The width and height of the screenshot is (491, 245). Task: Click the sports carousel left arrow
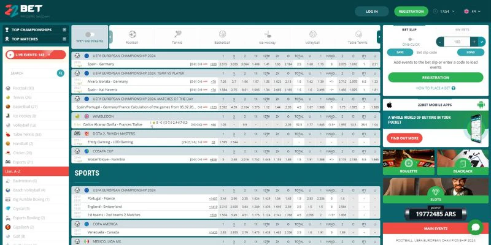pos(110,37)
